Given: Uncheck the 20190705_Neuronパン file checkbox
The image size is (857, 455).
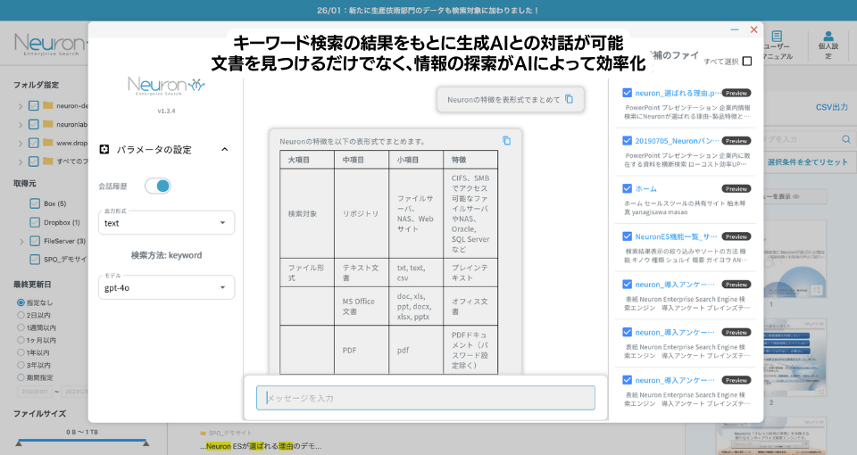Looking at the screenshot, I should coord(627,141).
